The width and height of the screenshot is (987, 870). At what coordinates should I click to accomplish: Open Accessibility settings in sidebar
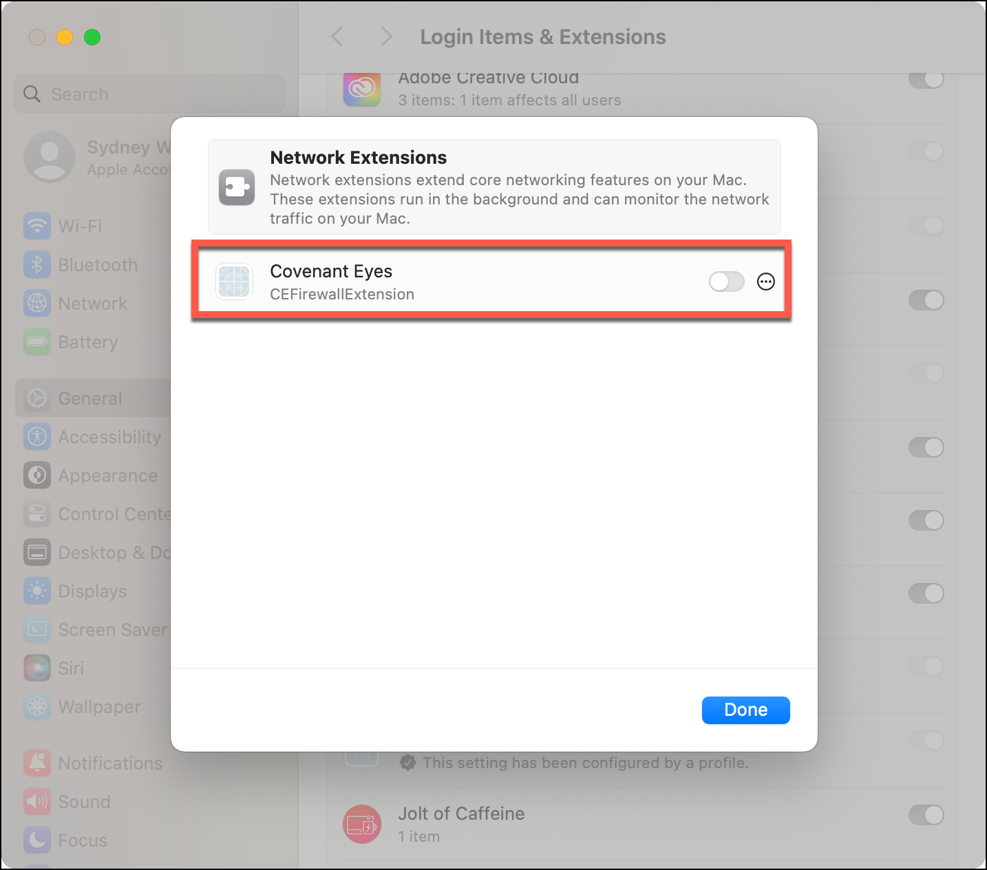pos(109,437)
